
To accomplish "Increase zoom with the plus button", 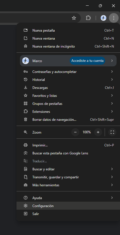I will (x=98, y=132).
